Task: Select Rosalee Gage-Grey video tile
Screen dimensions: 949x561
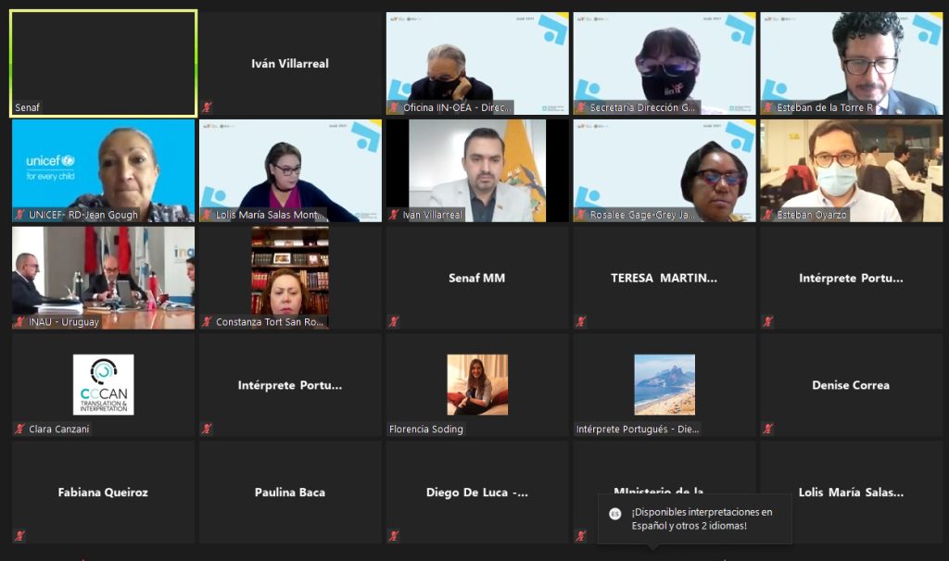Action: (664, 170)
